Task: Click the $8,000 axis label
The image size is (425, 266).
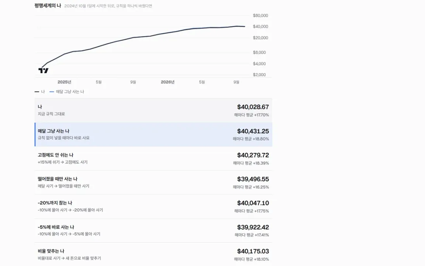Action: tap(259, 52)
